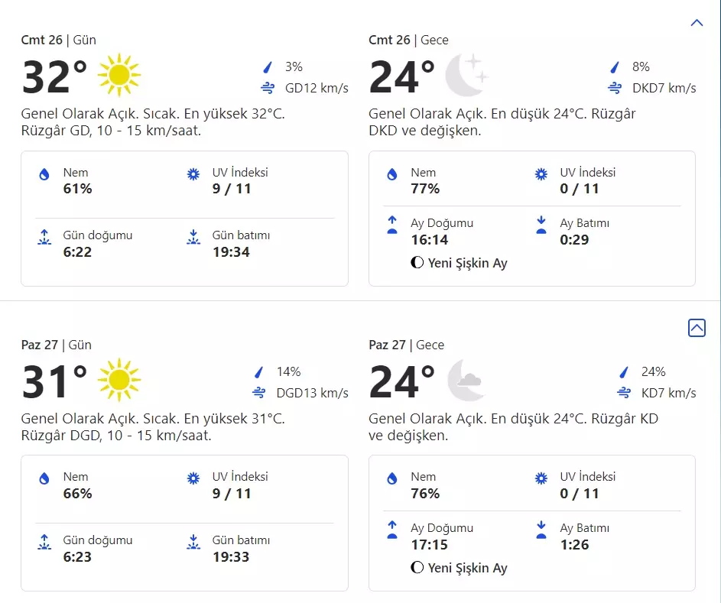Select the Paz 27 | Gece heading

coord(406,345)
